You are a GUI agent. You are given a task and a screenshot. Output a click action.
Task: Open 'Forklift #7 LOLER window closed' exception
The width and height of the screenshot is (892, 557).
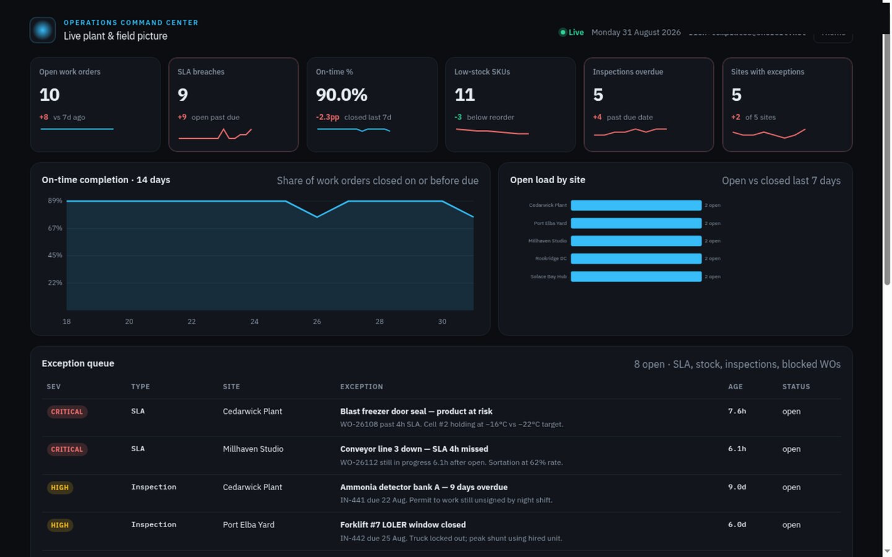point(403,525)
